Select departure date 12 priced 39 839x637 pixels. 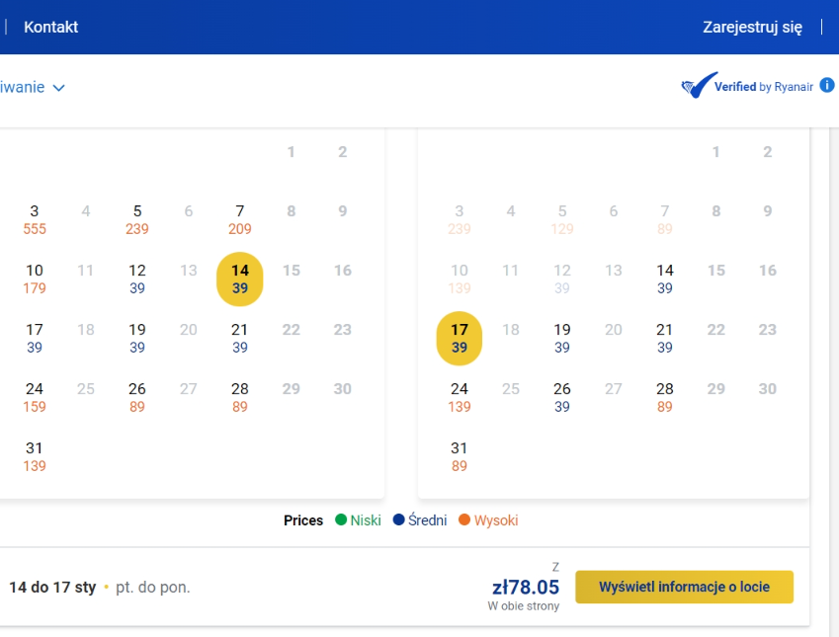tap(137, 279)
